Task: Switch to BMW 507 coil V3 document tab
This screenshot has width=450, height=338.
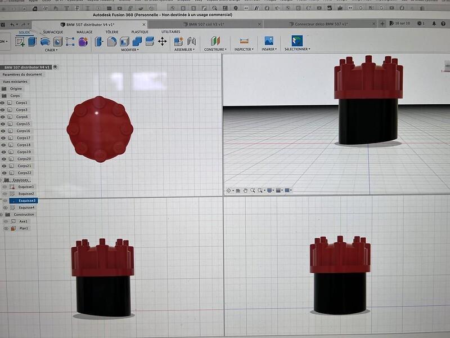Action: tap(205, 24)
